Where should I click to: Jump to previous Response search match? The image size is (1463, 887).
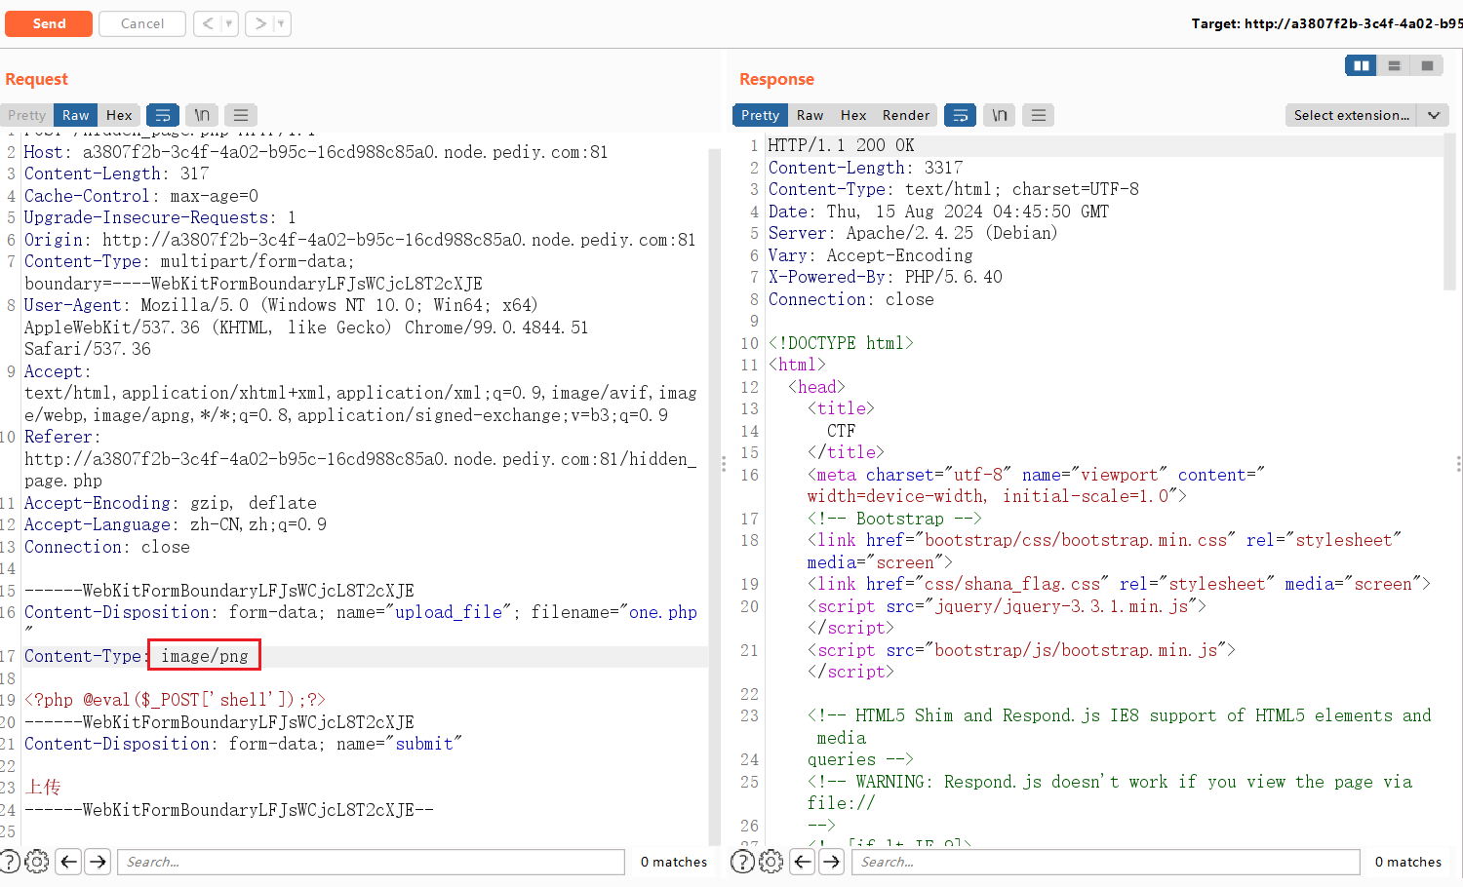pos(802,862)
